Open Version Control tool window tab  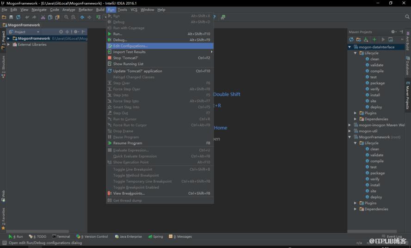(x=92, y=237)
